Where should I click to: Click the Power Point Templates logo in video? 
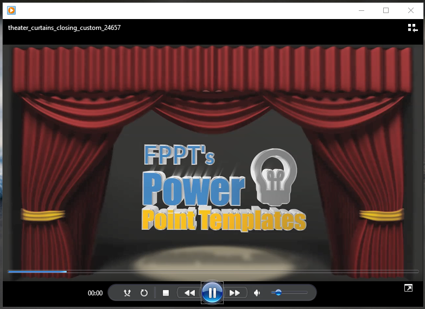point(223,188)
